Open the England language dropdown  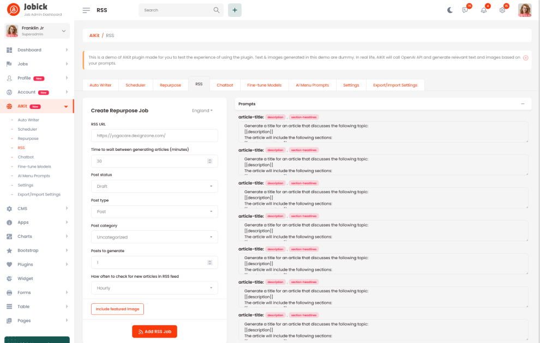pos(202,111)
